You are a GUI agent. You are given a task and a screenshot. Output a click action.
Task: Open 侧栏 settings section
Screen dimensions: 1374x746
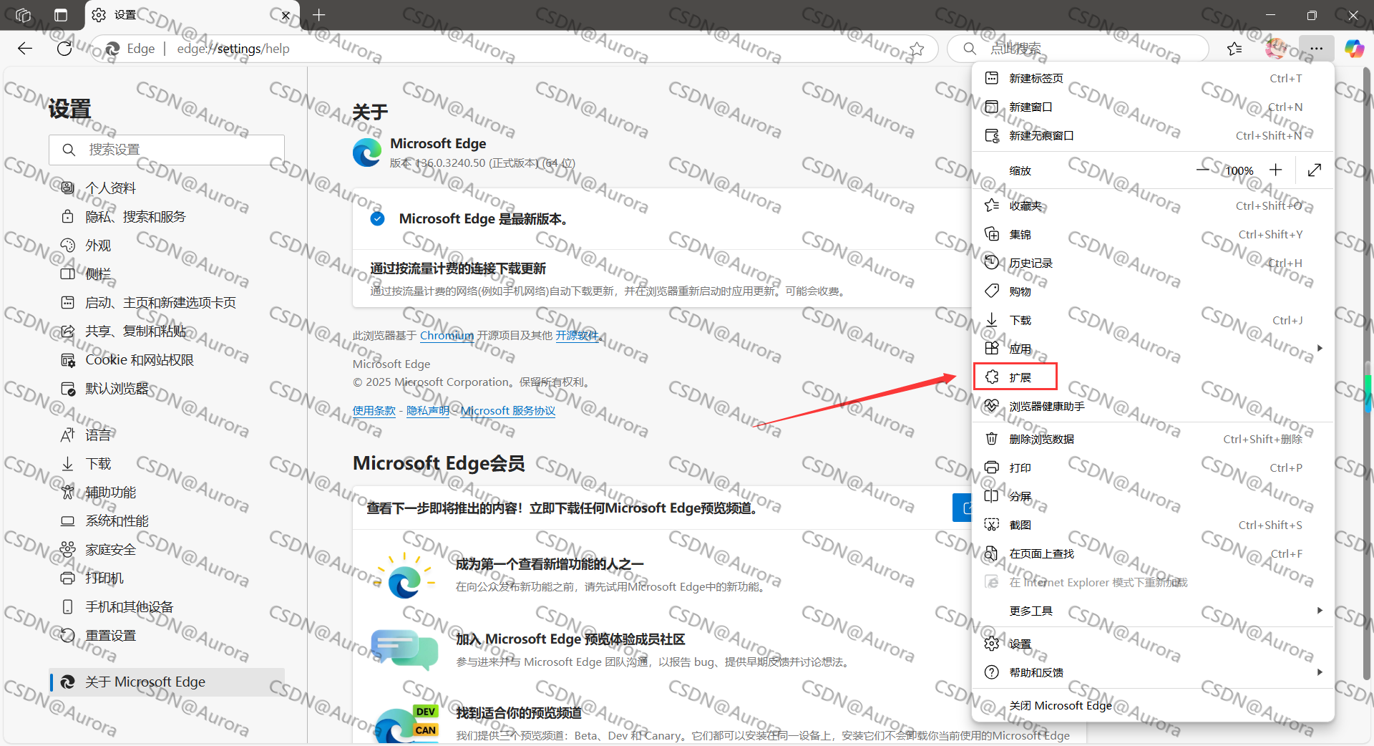click(167, 273)
